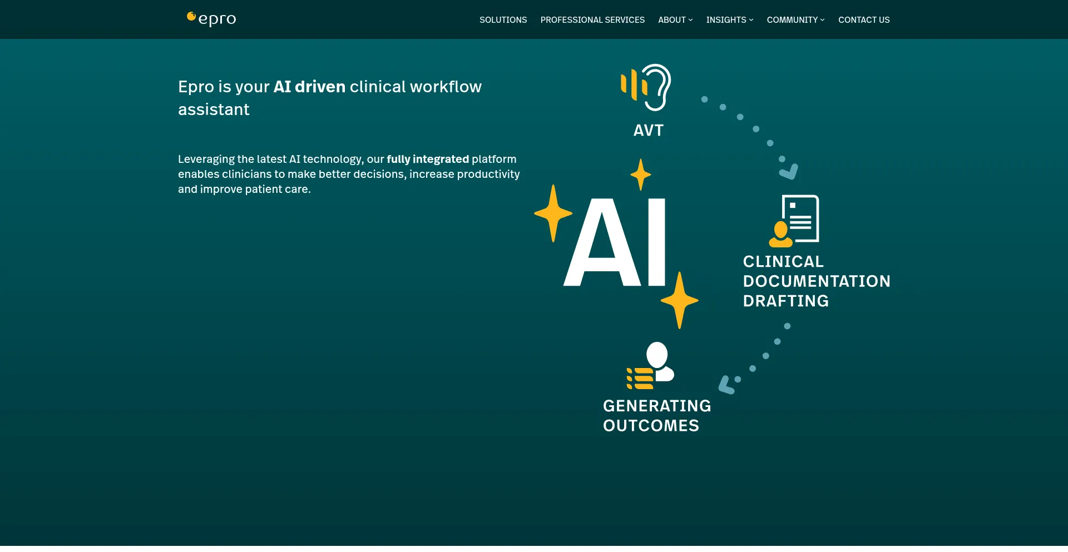Open the Insights menu
Image resolution: width=1068 pixels, height=552 pixels.
coord(726,20)
